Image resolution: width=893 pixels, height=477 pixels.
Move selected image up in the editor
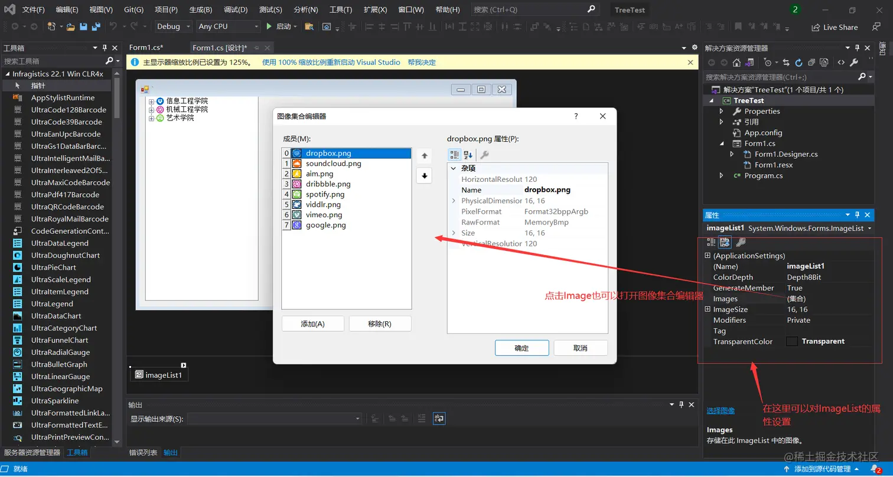[424, 156]
